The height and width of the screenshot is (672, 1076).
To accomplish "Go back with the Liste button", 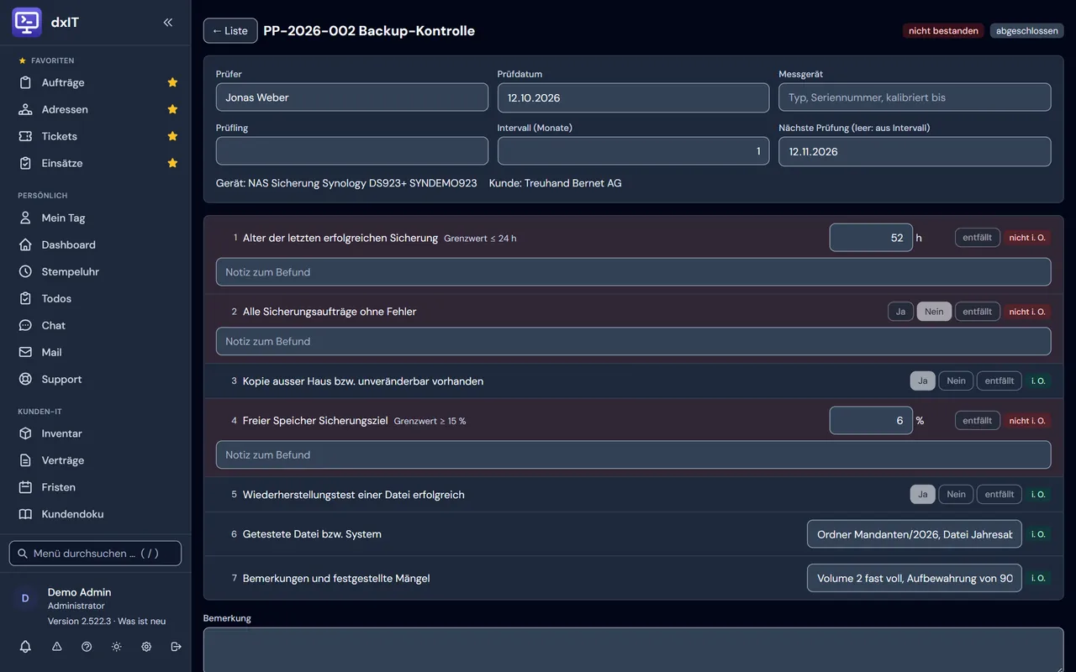I will (230, 31).
